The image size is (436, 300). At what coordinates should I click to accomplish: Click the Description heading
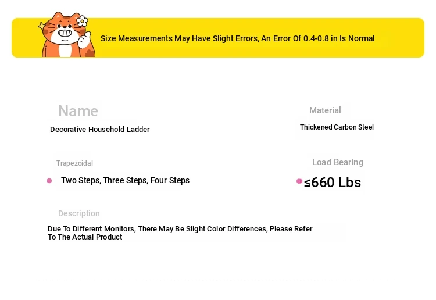click(79, 213)
